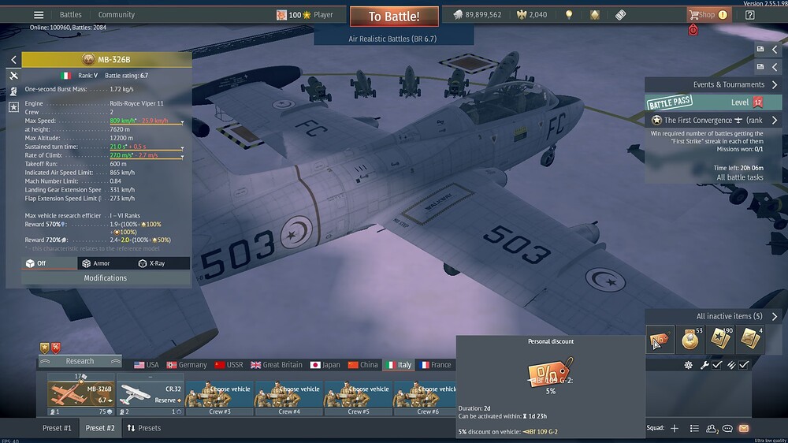Open All battle tasks
Screen dimensions: 788x443
[739, 177]
